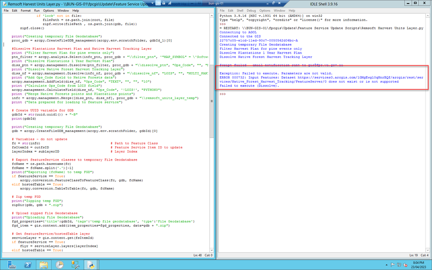Open File menu in the editor window

tap(6, 10)
